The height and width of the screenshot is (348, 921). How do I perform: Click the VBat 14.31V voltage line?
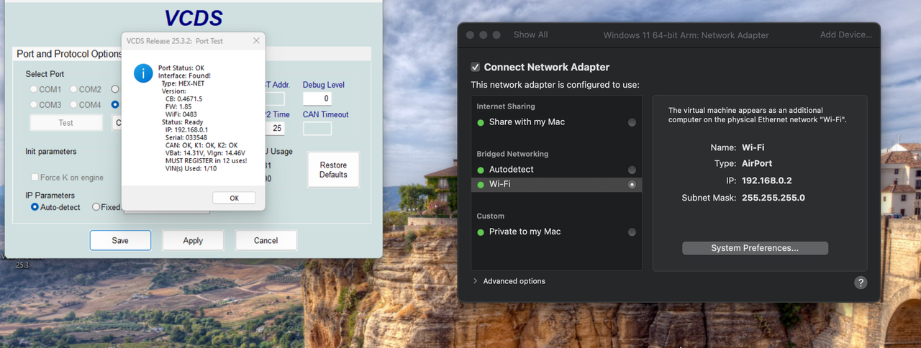(205, 153)
